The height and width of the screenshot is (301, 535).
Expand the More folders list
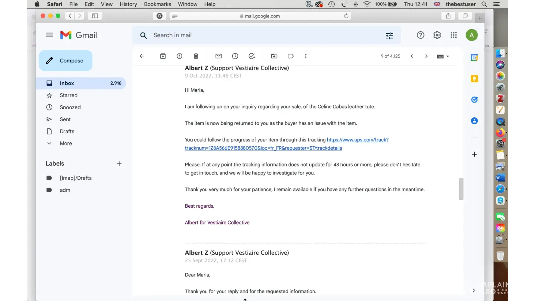coord(66,144)
